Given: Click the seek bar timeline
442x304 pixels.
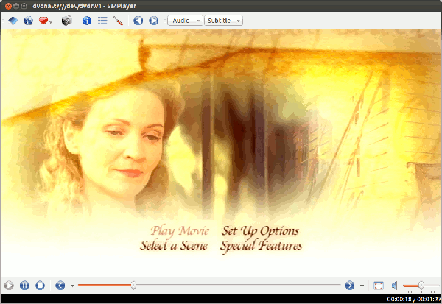Looking at the screenshot, I should point(209,286).
